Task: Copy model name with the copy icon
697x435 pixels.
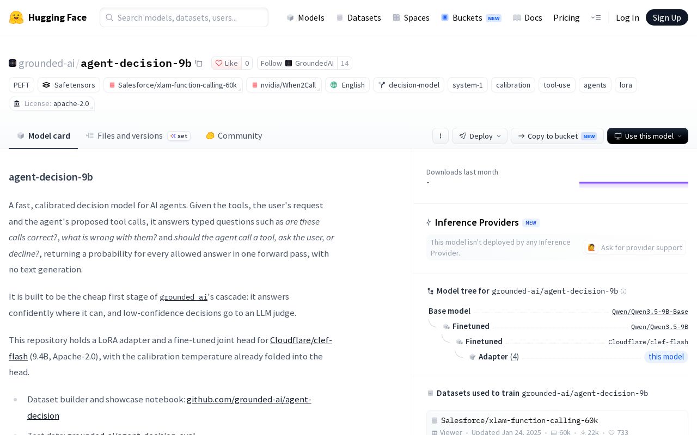Action: (x=199, y=63)
